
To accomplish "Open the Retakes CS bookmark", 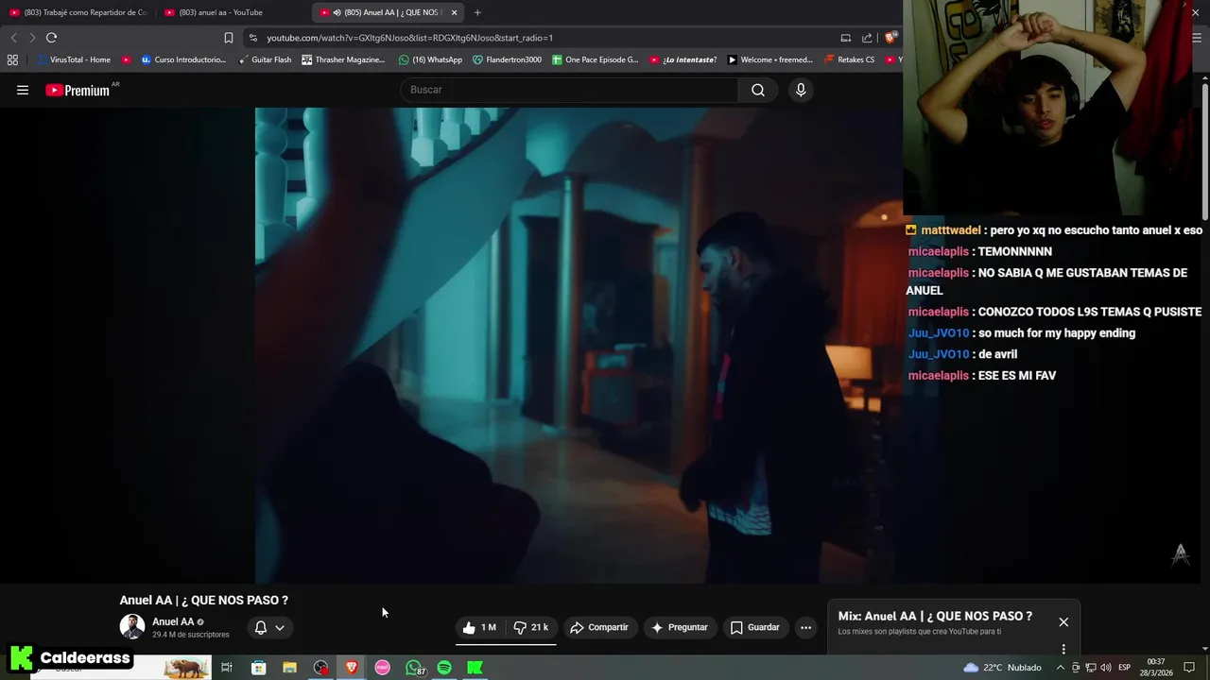I will coord(850,59).
